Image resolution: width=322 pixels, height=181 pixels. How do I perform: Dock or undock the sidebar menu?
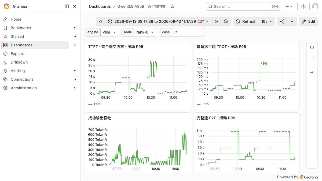(x=67, y=6)
